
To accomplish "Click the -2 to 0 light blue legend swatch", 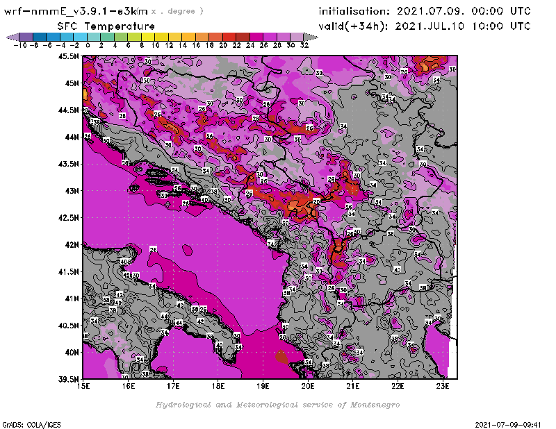I will [80, 37].
